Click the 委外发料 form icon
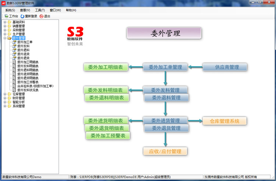The height and width of the screenshot is (181, 276). coord(14,46)
